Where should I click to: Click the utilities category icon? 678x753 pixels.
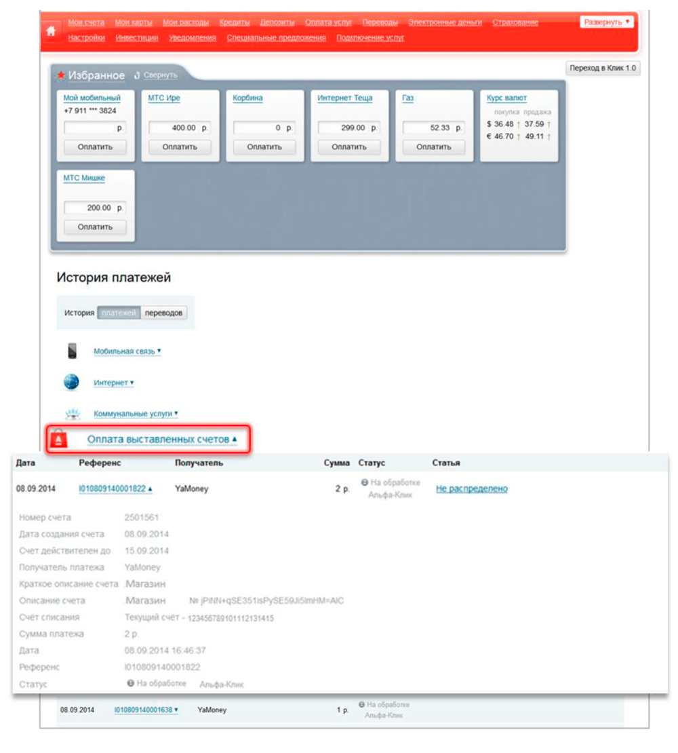point(73,413)
